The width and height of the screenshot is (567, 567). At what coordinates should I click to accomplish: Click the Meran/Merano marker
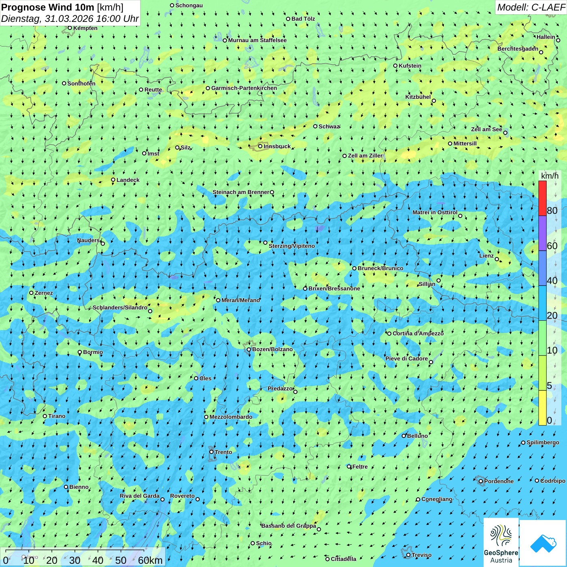click(218, 300)
